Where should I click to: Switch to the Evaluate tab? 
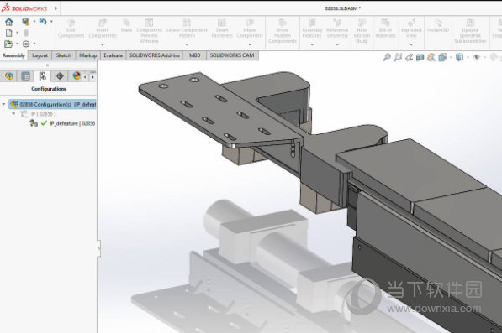tap(113, 55)
